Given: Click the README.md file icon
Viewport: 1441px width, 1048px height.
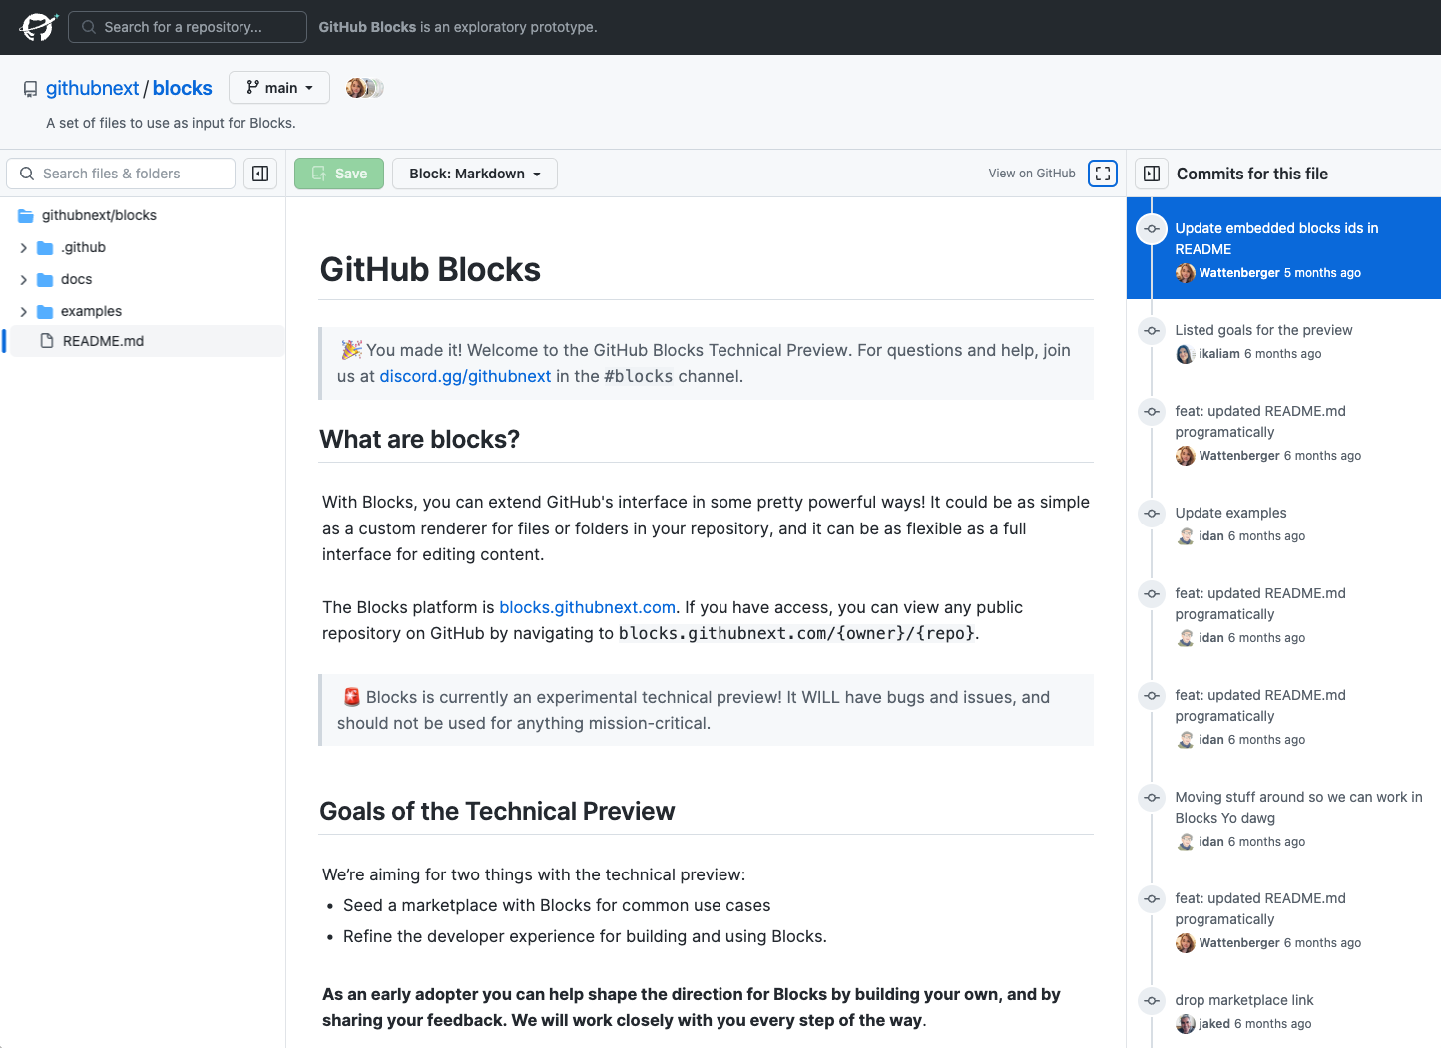Looking at the screenshot, I should point(47,341).
